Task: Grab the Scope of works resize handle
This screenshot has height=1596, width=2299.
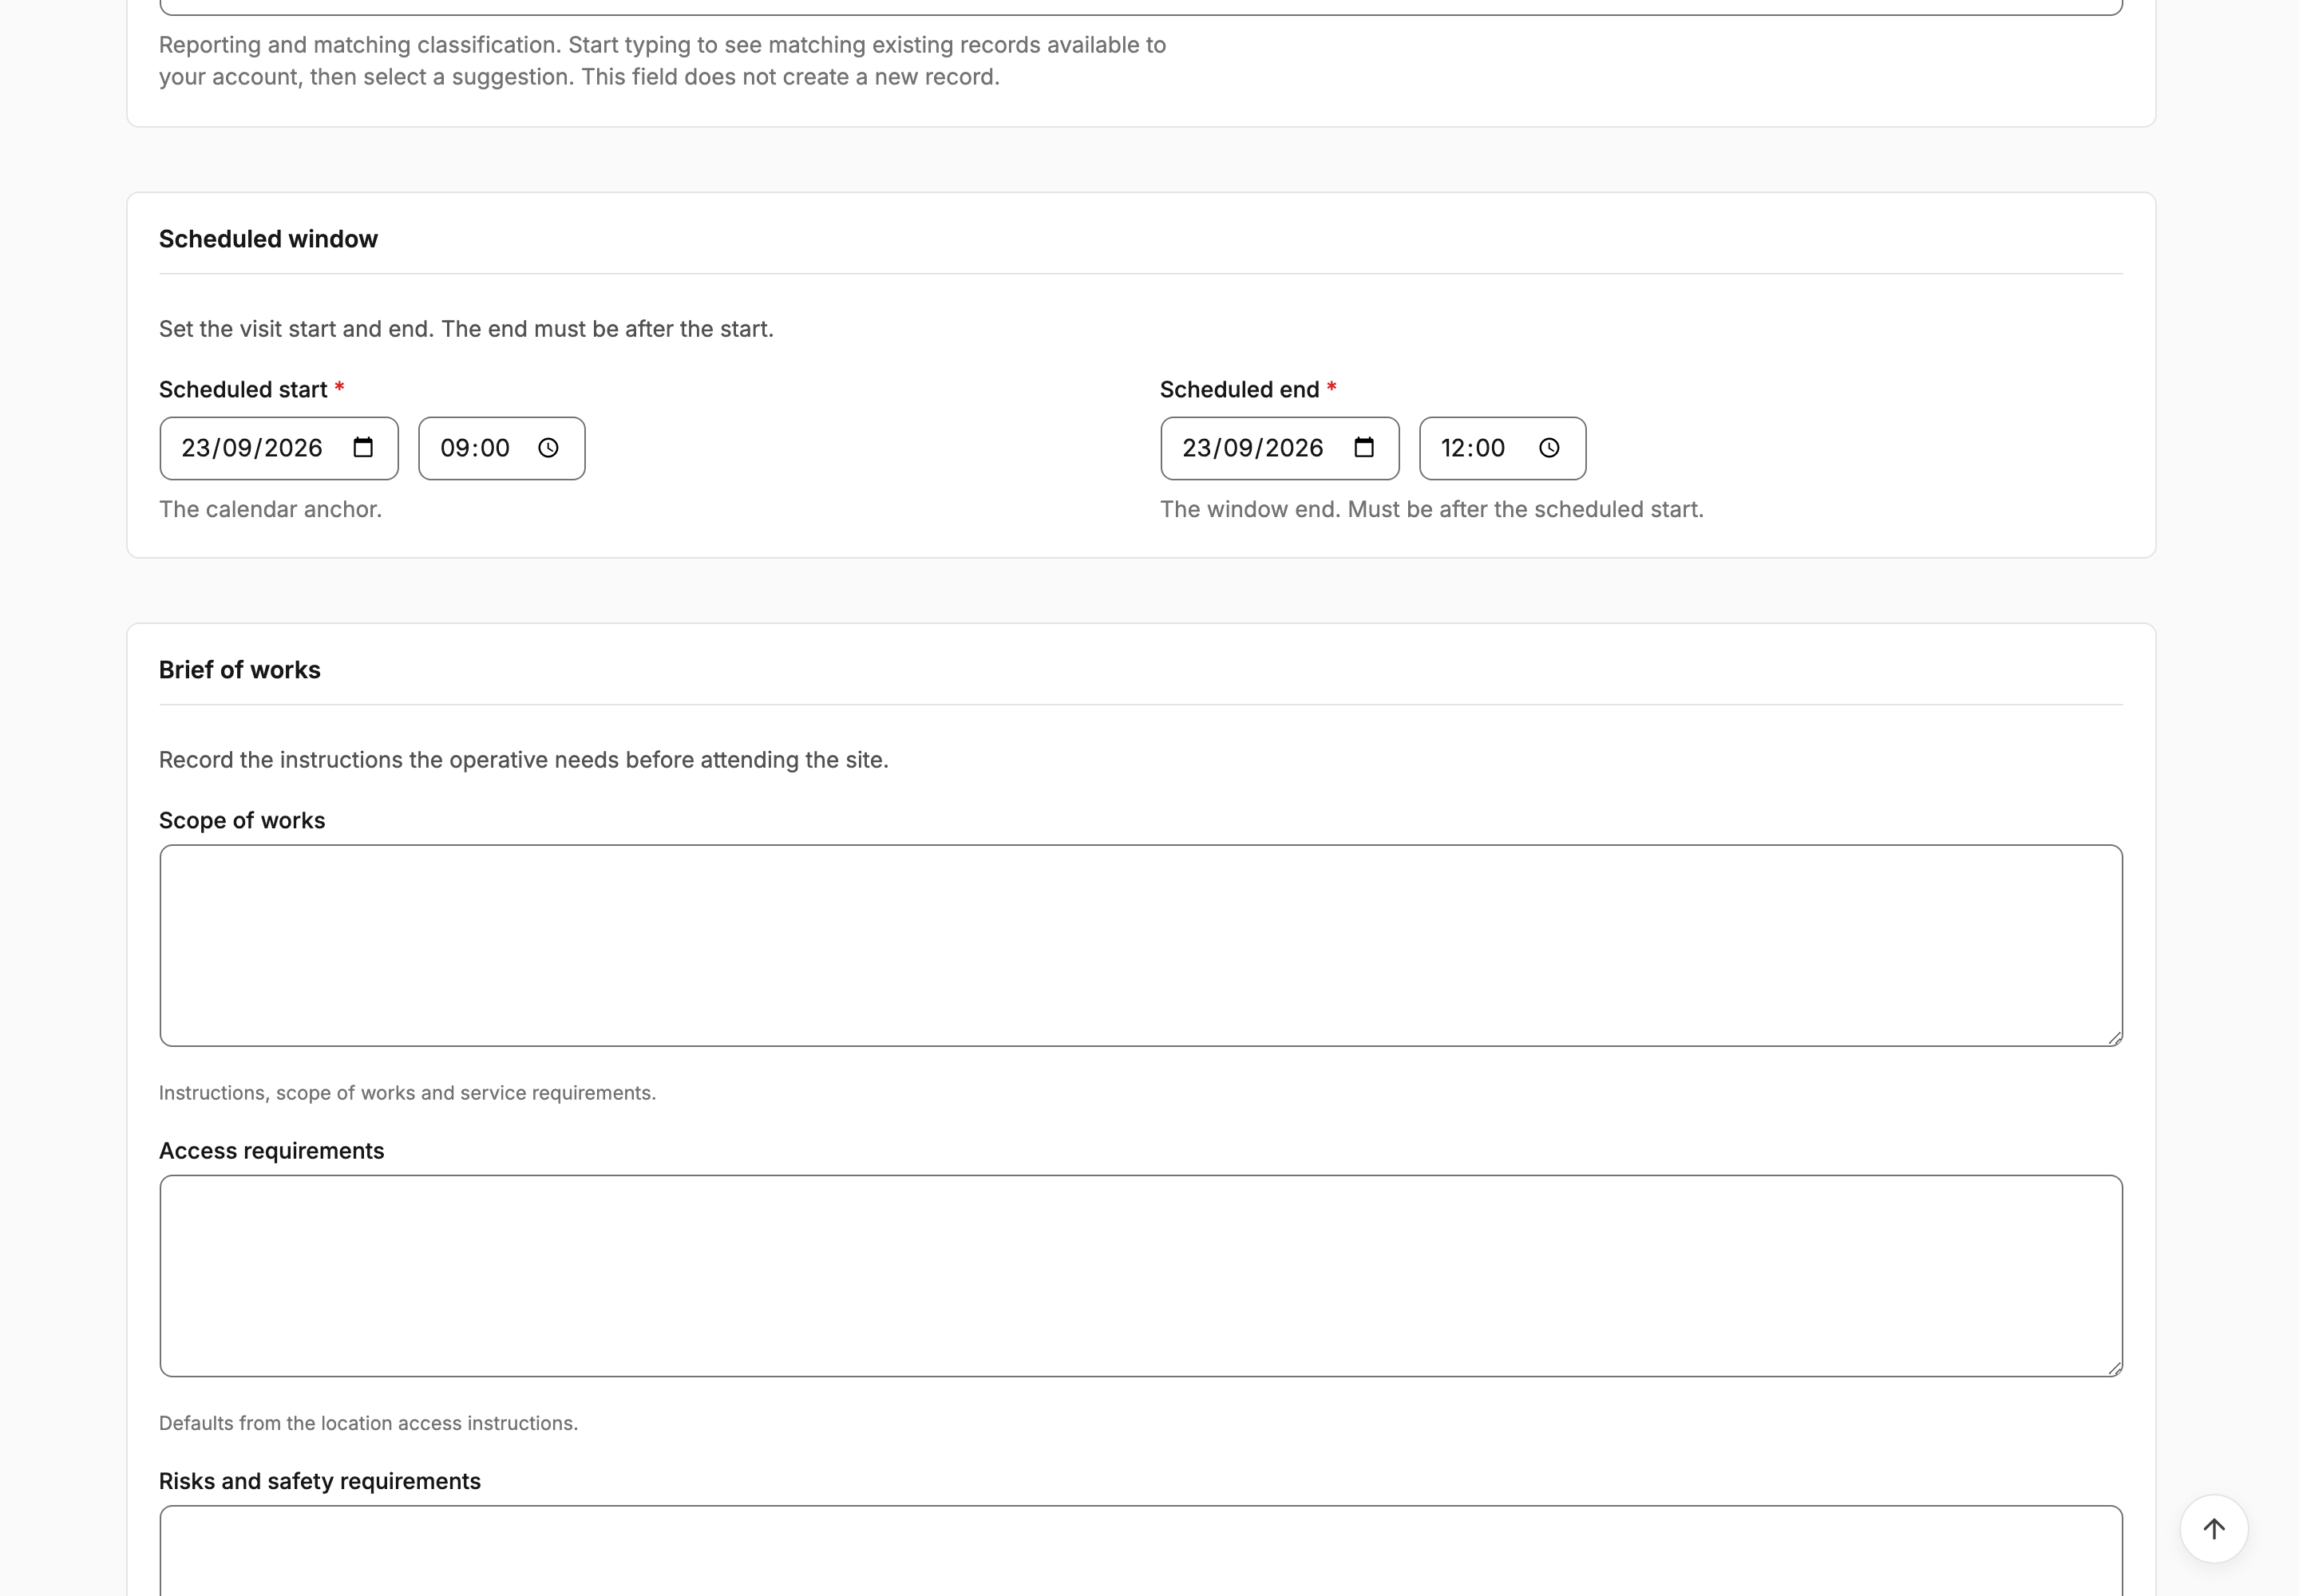Action: click(x=2114, y=1038)
